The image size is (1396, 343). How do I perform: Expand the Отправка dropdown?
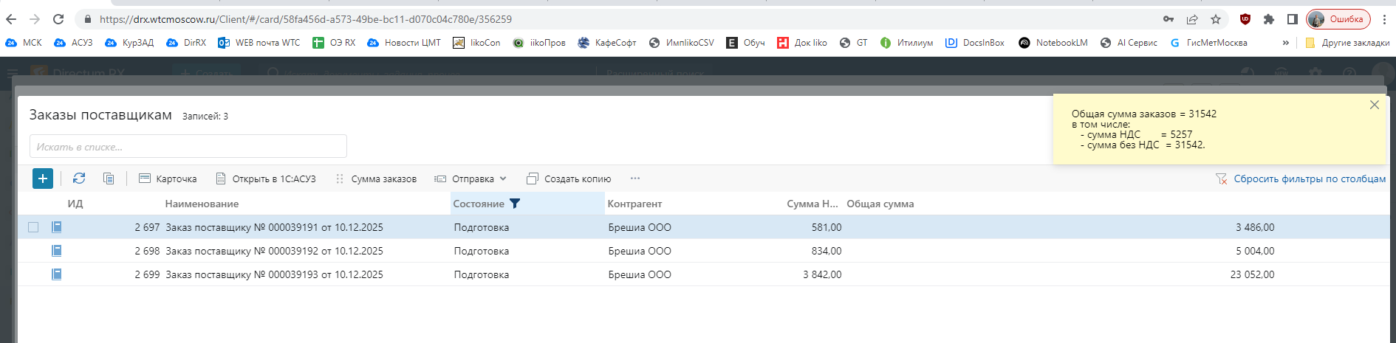pos(471,179)
